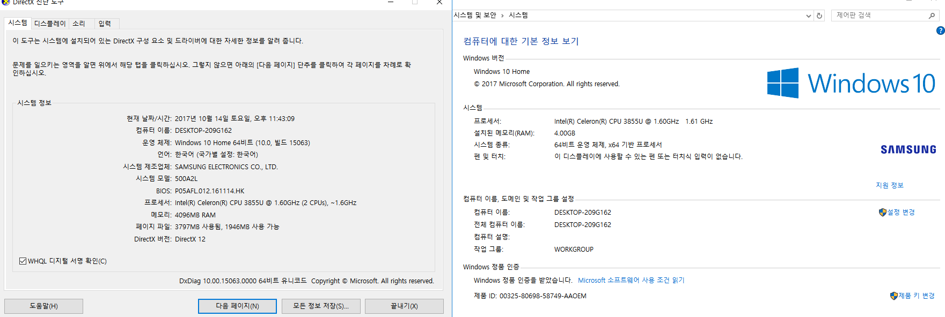Select system model value 500A2L
The image size is (945, 317).
(186, 179)
